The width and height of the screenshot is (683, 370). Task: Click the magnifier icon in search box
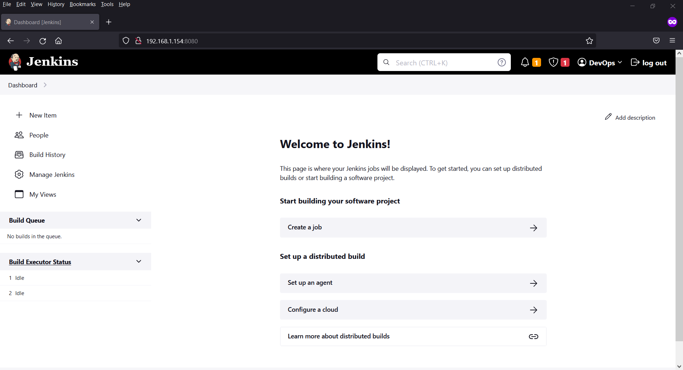coord(386,62)
